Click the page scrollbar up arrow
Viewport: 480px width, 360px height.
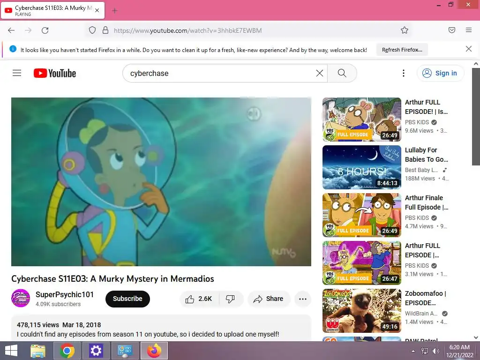click(x=476, y=64)
